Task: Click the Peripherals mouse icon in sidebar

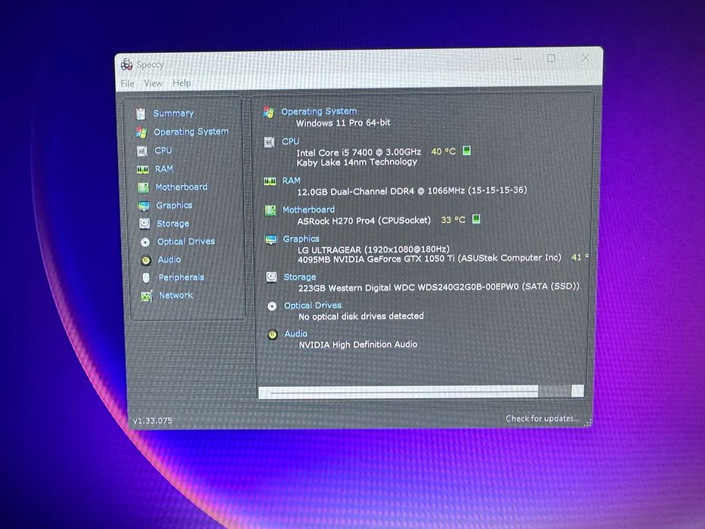Action: pos(146,278)
